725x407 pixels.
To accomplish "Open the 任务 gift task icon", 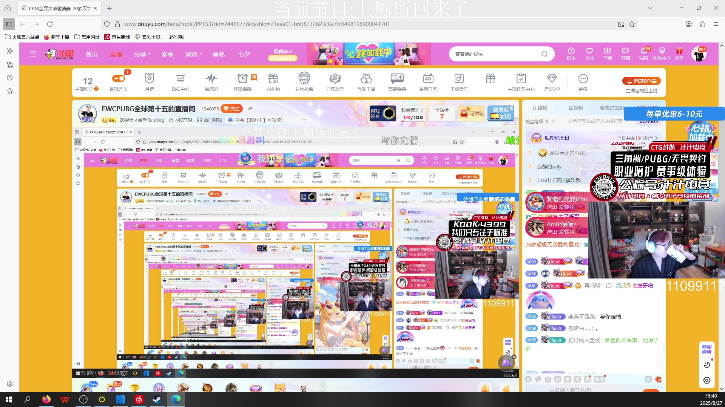I will [x=679, y=54].
